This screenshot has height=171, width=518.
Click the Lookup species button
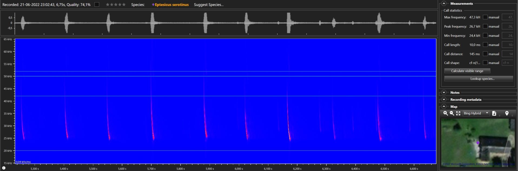point(479,79)
